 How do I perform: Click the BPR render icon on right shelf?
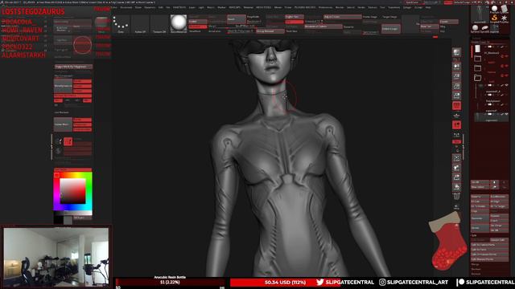[x=456, y=52]
